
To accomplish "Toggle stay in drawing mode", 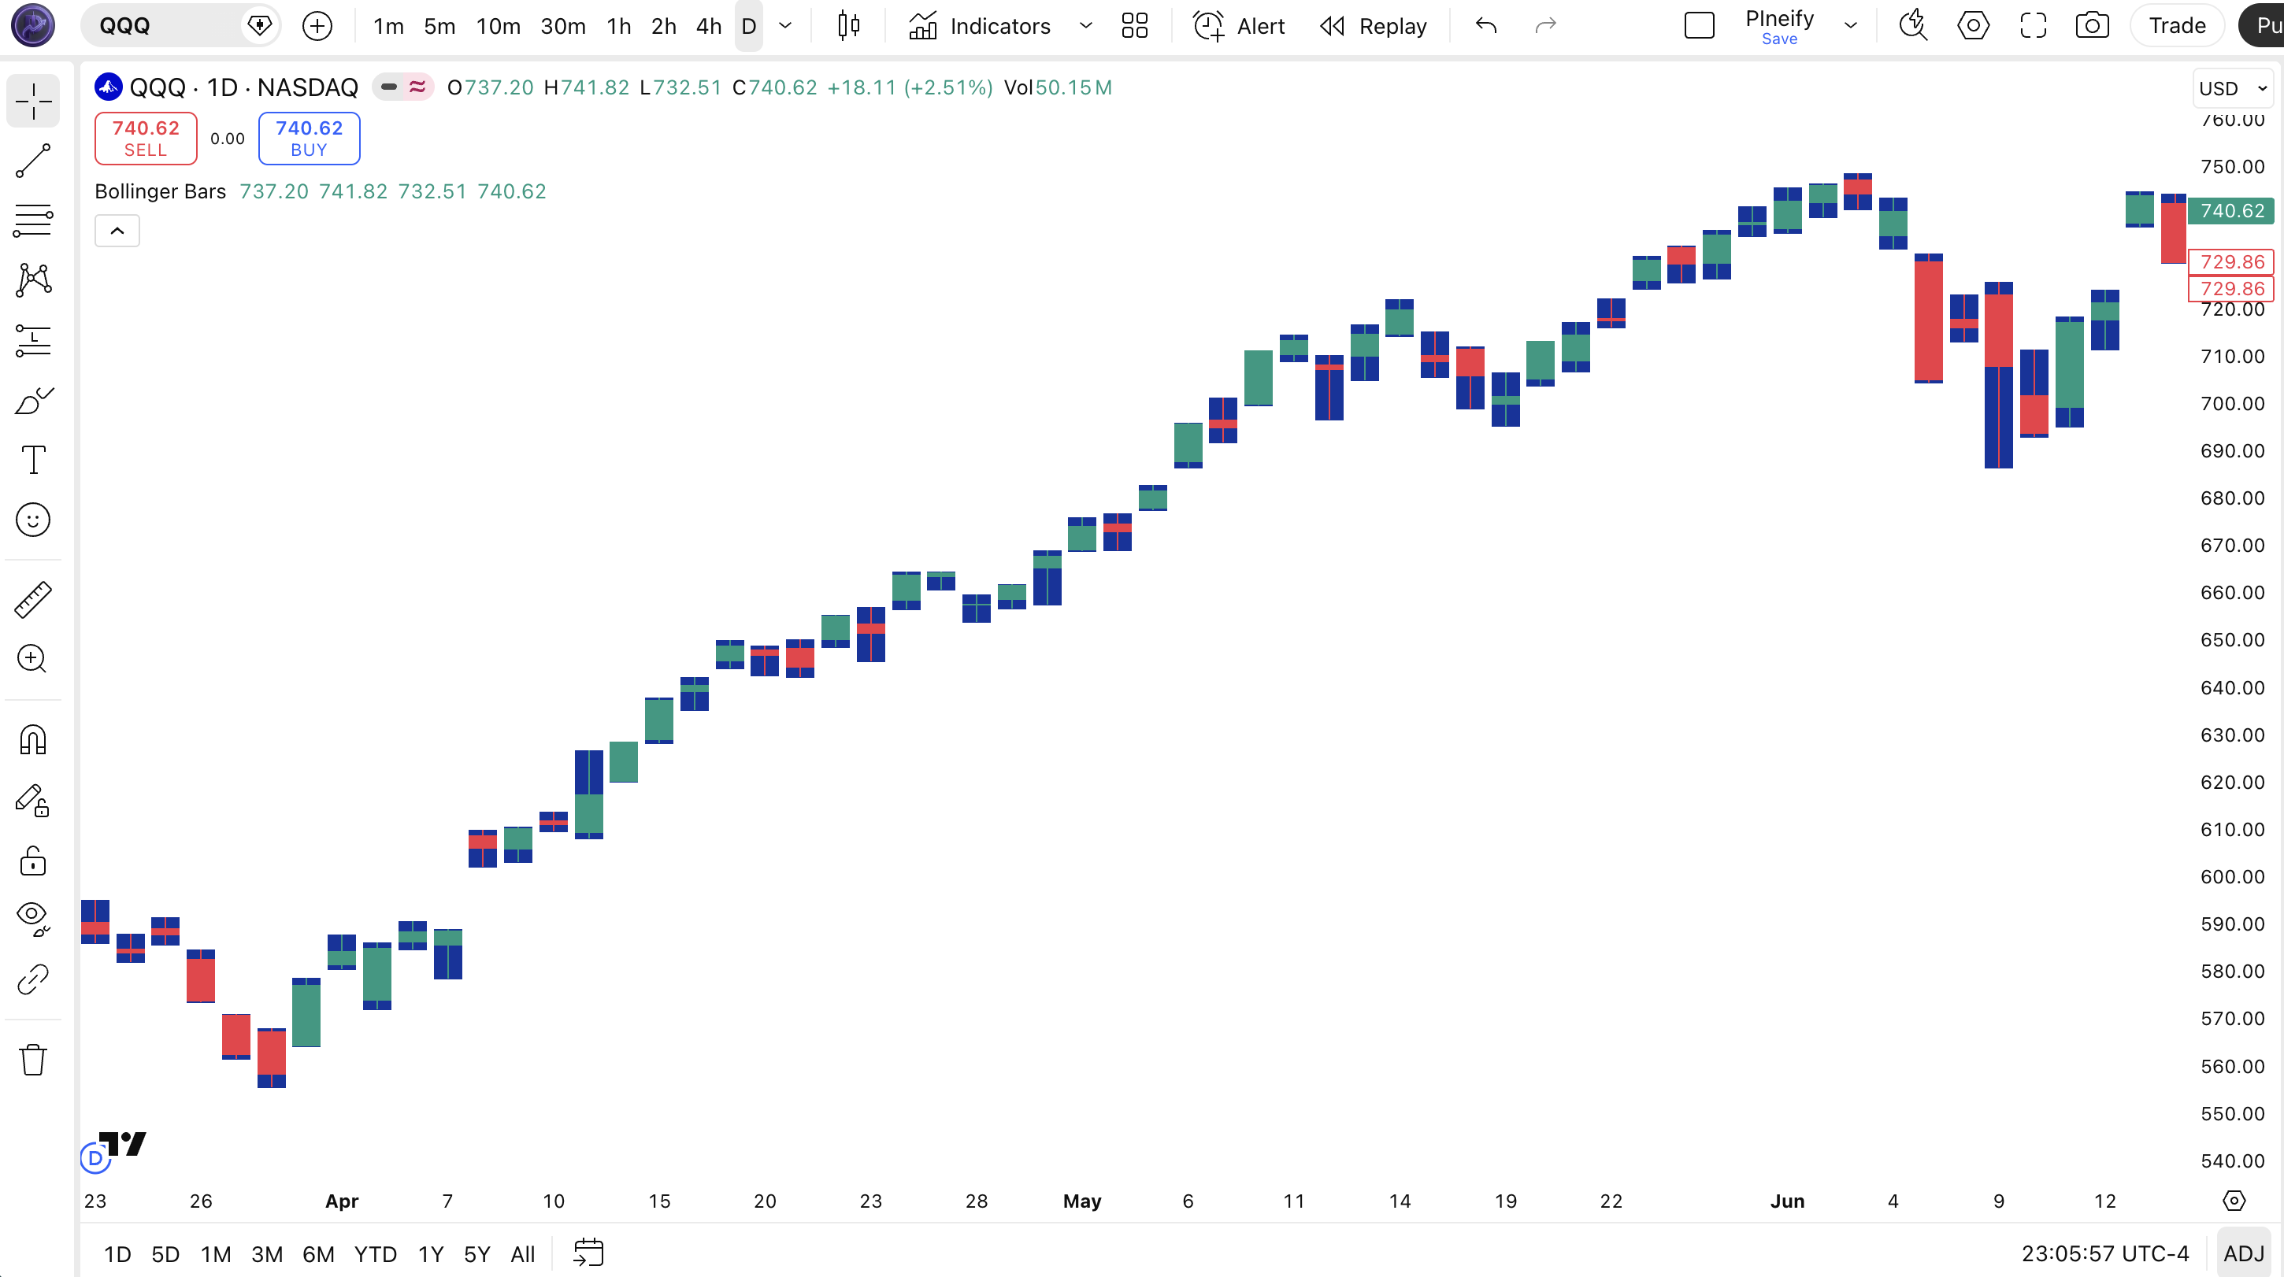I will (33, 800).
